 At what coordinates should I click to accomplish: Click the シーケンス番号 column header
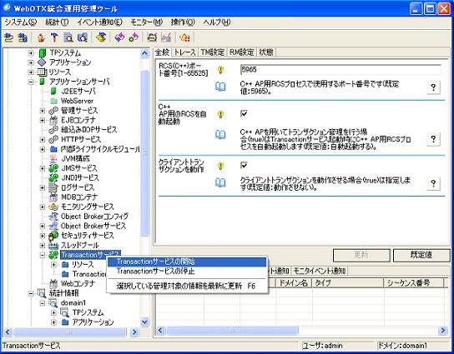click(414, 283)
